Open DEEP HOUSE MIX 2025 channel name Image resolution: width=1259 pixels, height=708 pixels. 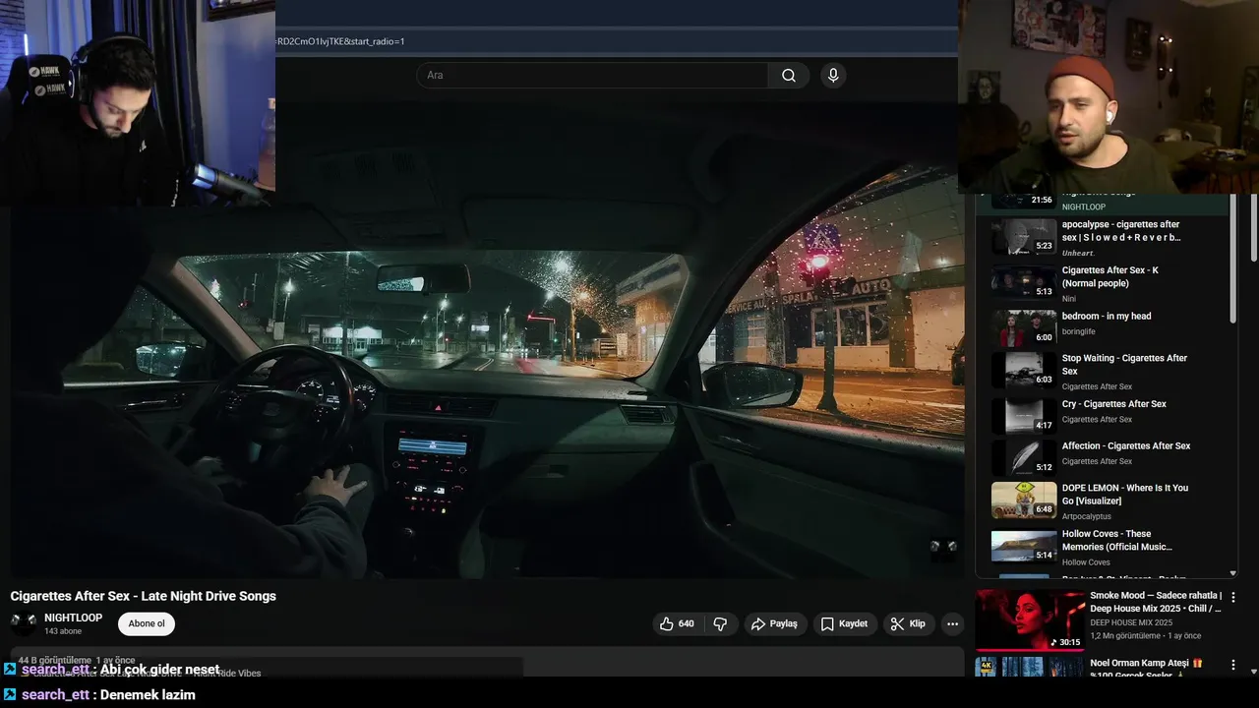click(x=1131, y=622)
